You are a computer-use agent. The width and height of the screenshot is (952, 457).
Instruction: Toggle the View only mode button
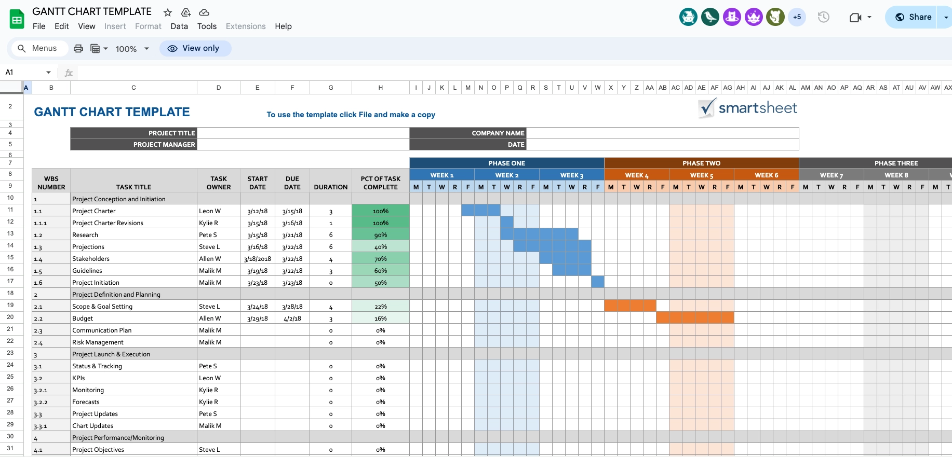point(195,48)
